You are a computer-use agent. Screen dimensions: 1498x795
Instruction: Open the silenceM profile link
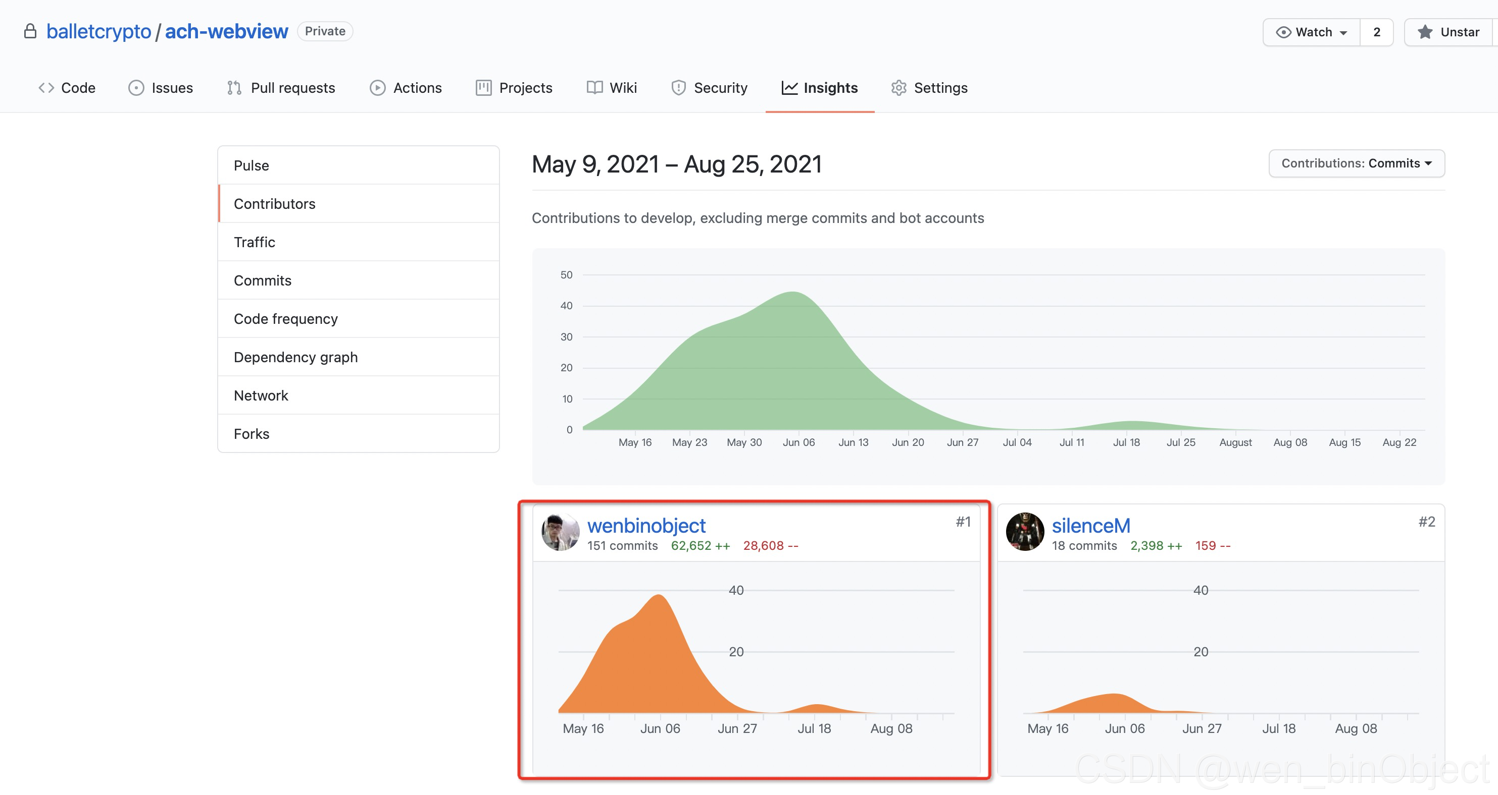point(1091,526)
